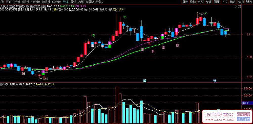This screenshot has width=253, height=124.
Task: Switch to 月线 monthly tab
Action: click(x=81, y=2)
